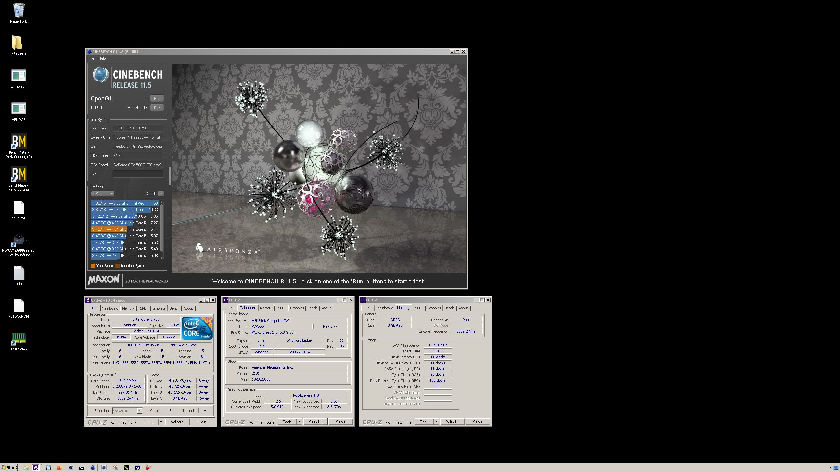
Task: Open Firefox from the taskbar
Action: 59,468
